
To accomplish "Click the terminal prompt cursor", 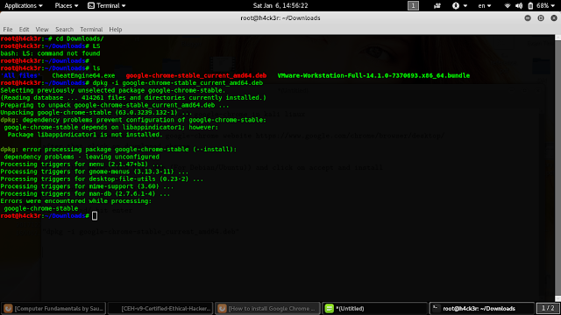I will [x=95, y=216].
